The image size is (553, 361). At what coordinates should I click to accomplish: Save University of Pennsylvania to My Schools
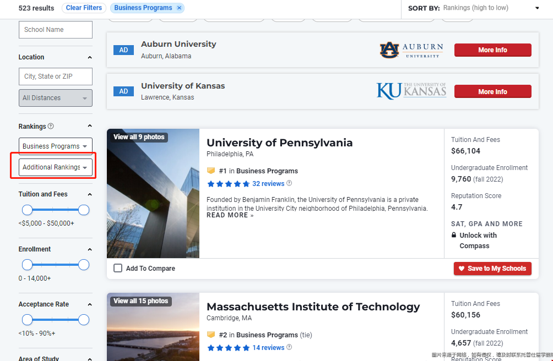(x=493, y=269)
